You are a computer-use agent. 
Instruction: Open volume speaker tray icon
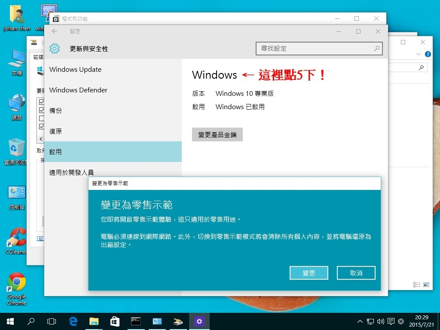coord(381,321)
